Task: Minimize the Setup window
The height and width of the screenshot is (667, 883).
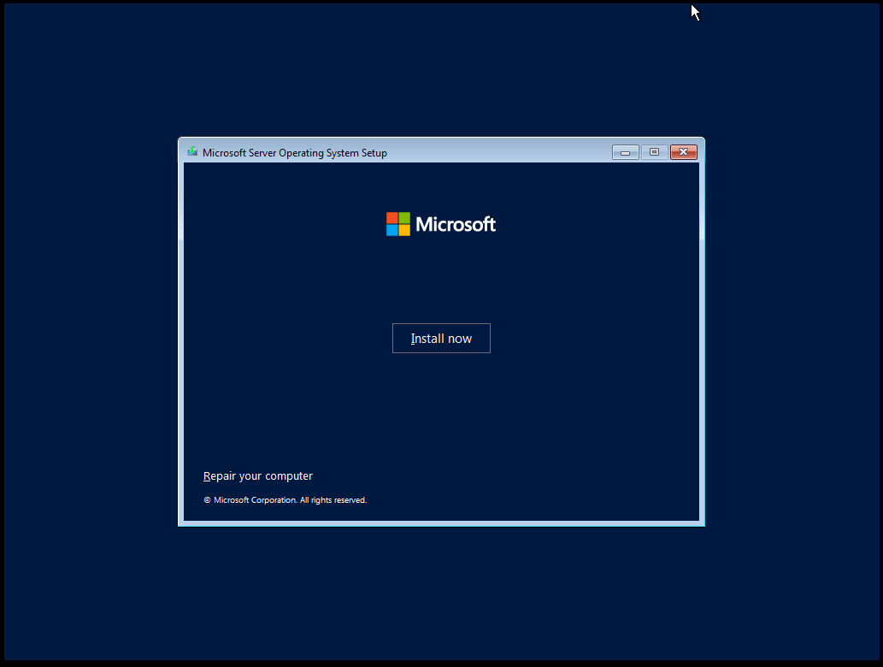Action: point(625,152)
